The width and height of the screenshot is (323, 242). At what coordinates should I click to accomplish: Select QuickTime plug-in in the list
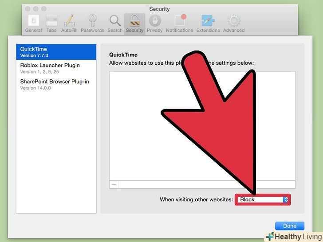[56, 52]
